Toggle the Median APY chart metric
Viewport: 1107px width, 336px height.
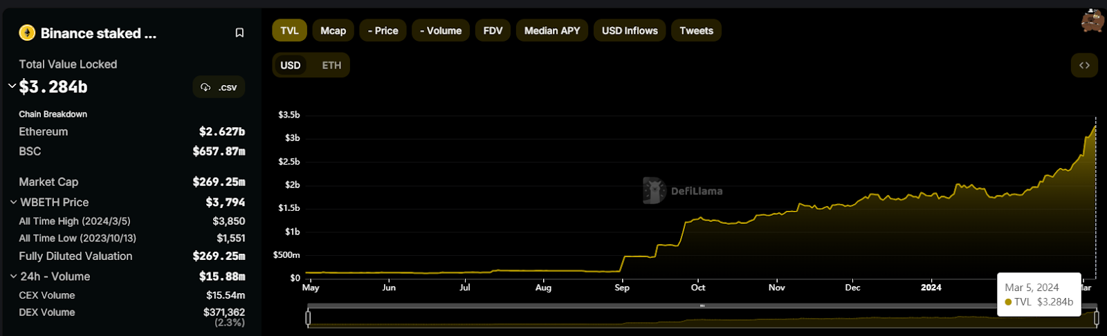(x=552, y=30)
